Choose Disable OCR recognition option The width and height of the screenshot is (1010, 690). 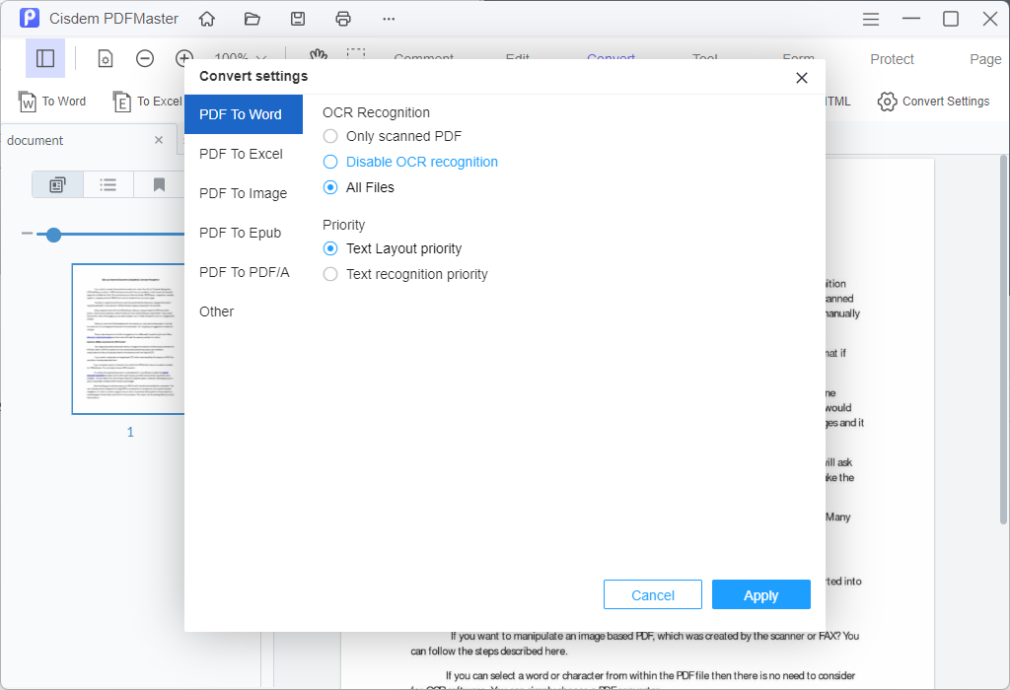click(329, 162)
